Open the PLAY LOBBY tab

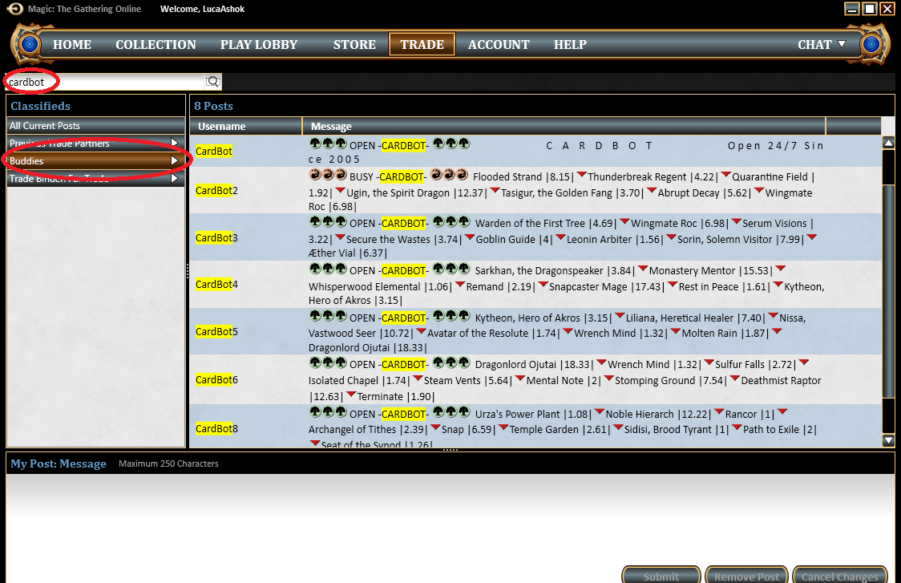pyautogui.click(x=259, y=45)
